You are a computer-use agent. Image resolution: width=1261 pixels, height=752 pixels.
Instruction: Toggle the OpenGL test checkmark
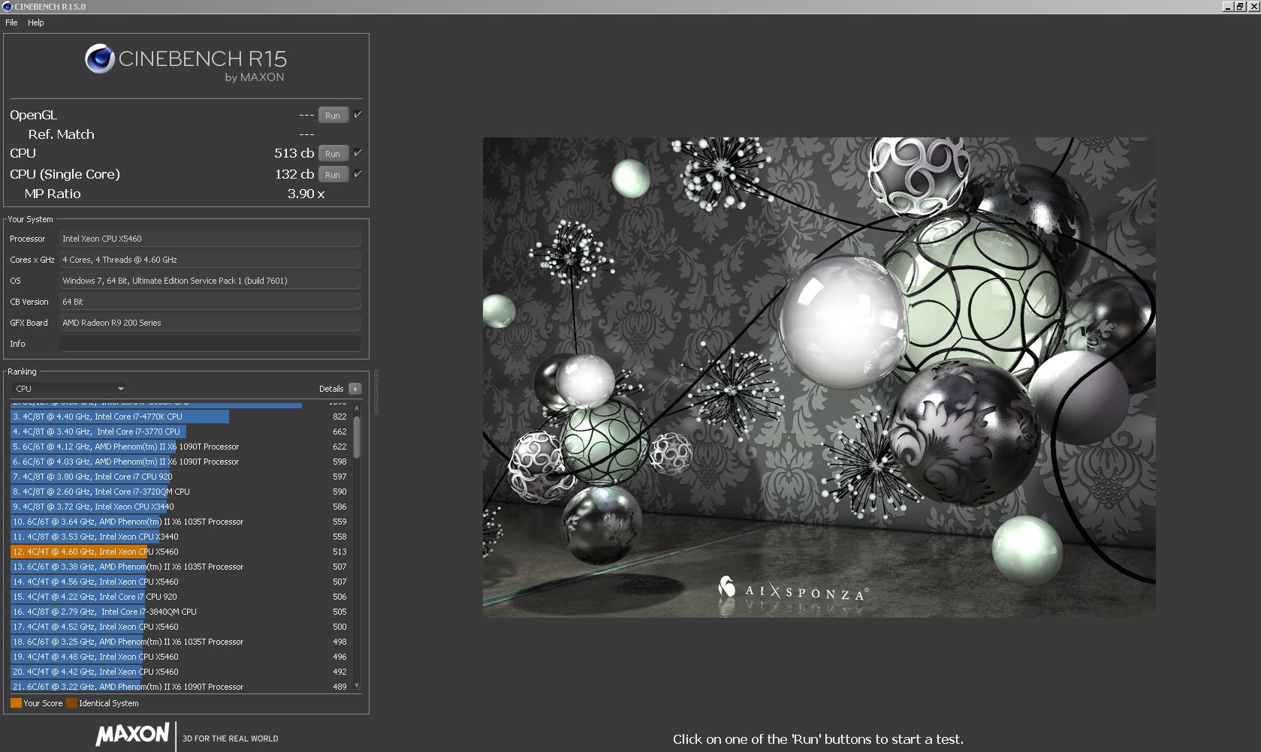358,115
